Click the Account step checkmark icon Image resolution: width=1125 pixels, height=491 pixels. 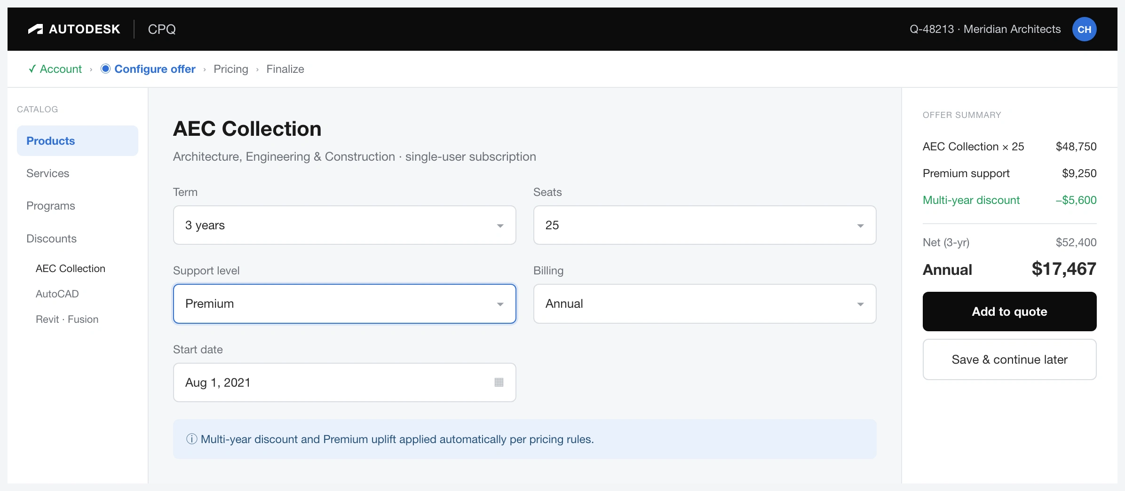[x=32, y=69]
